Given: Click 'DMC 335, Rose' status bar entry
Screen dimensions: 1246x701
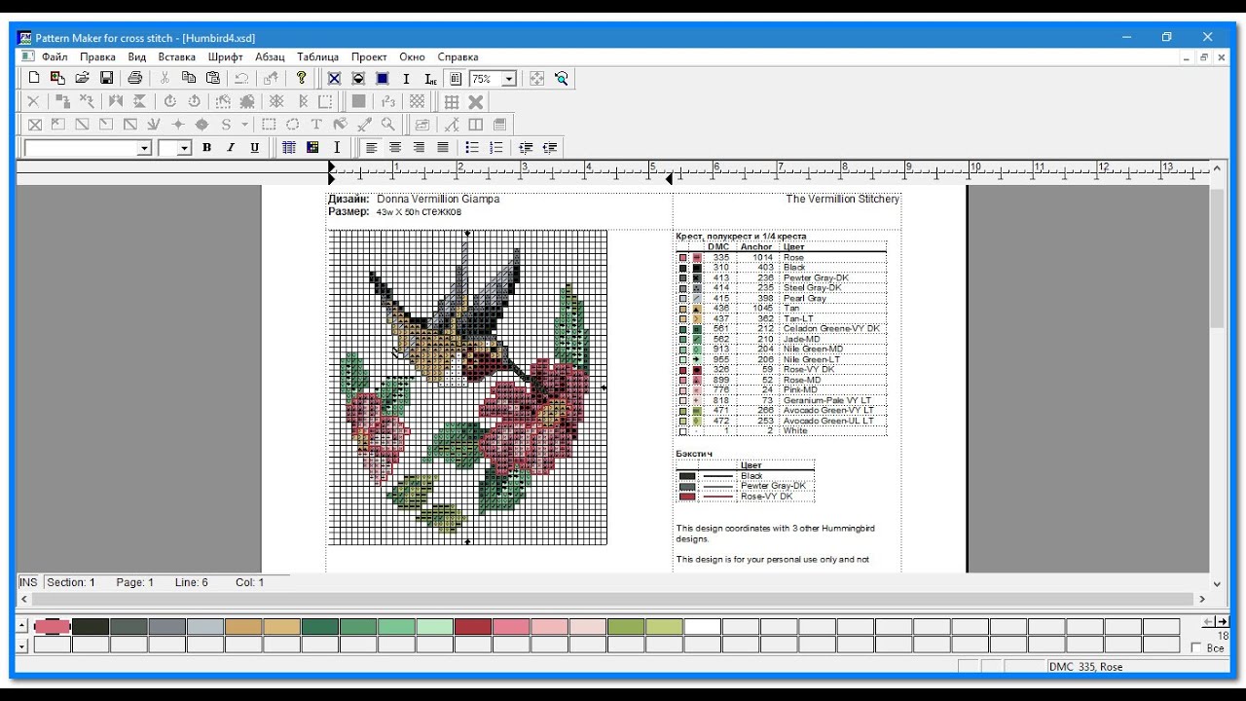Looking at the screenshot, I should coord(1085,667).
